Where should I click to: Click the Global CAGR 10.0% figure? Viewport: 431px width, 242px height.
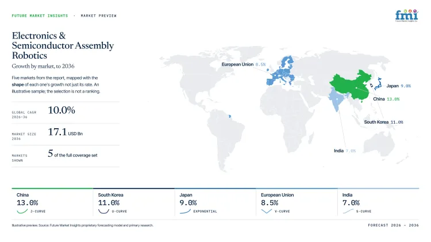coord(61,110)
